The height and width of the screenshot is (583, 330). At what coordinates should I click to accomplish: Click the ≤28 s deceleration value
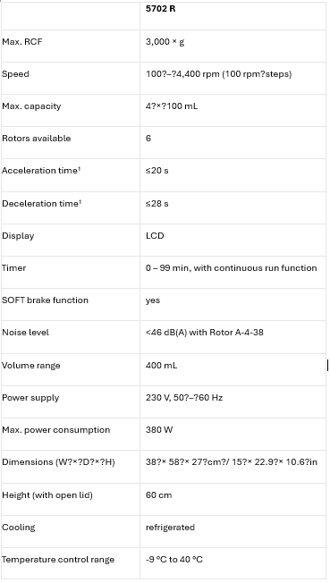[157, 203]
